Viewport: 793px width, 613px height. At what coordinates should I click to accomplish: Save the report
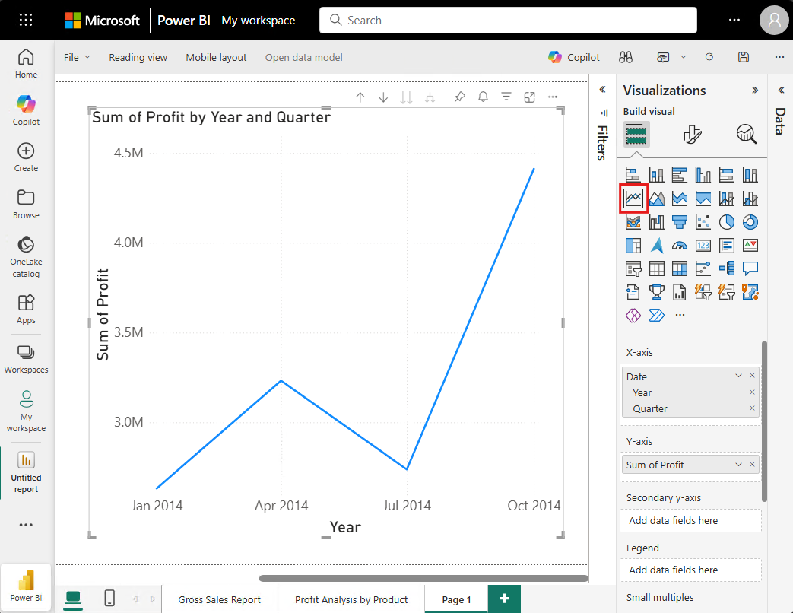coord(744,57)
